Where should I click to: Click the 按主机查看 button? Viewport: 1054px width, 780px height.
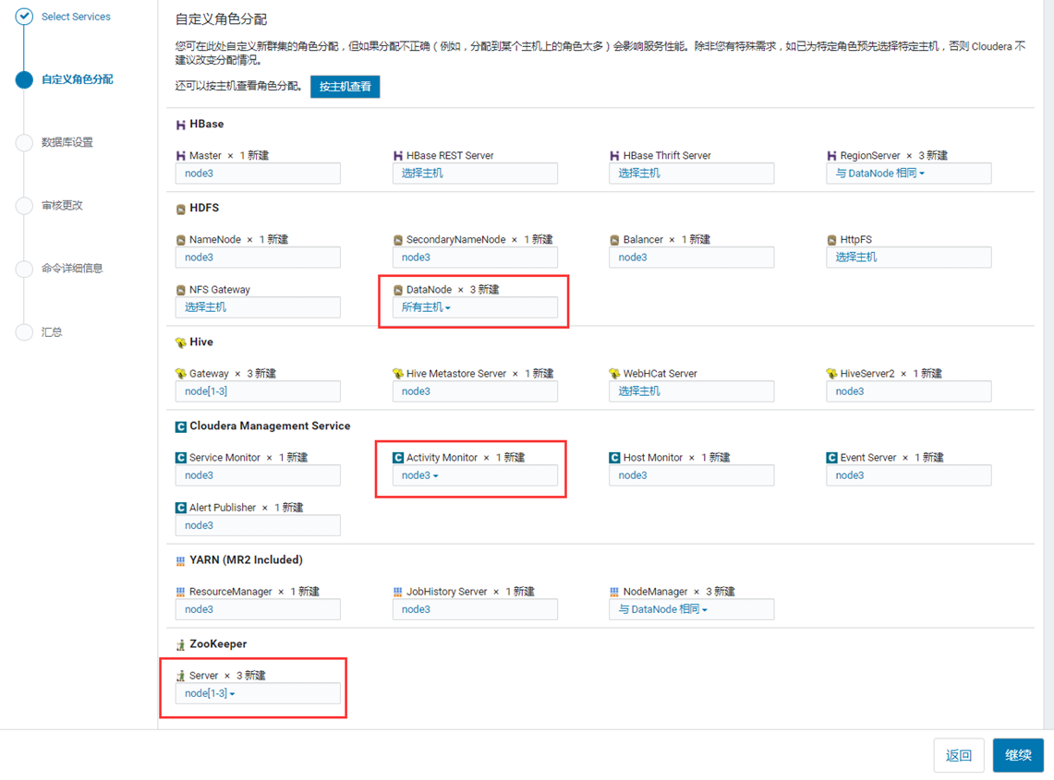[x=345, y=87]
